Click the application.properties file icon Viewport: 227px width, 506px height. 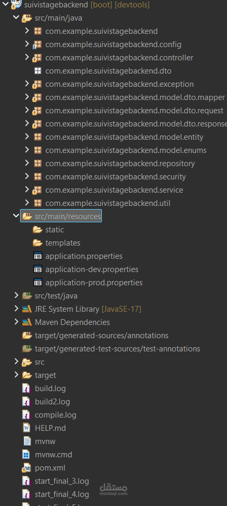[37, 256]
